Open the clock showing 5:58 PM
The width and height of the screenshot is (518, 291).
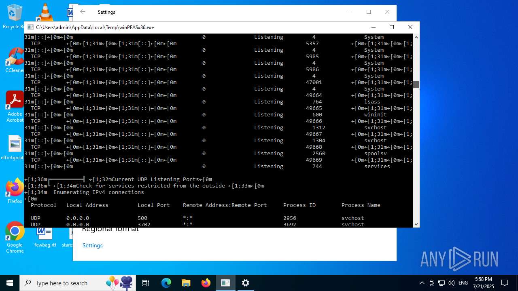(484, 283)
